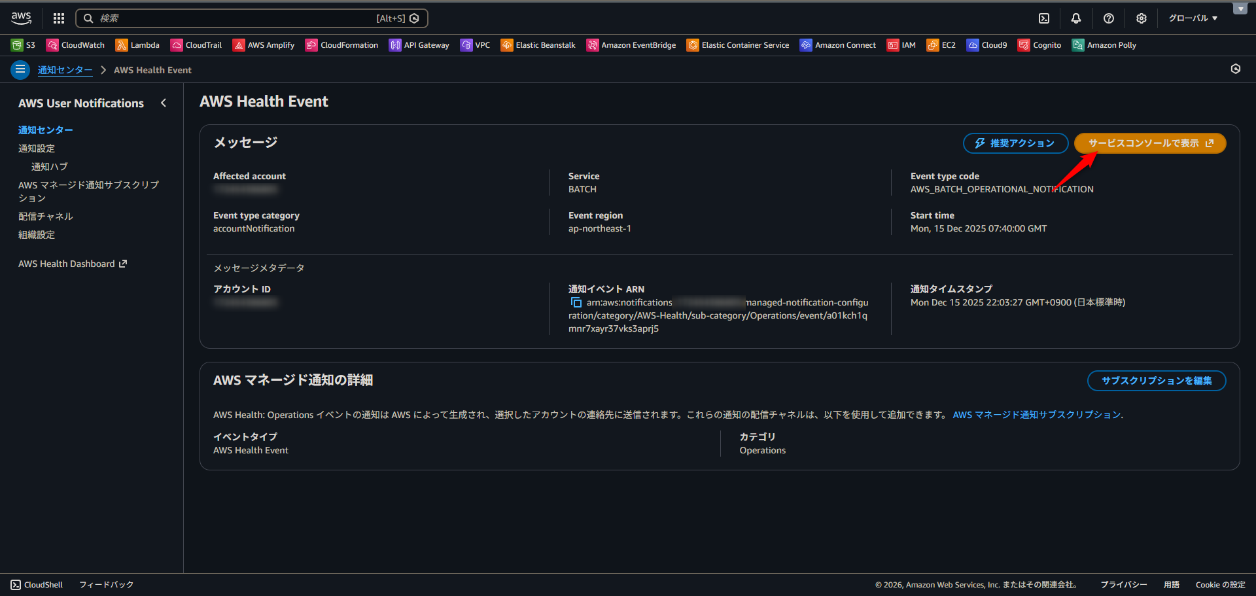Open the Amazon EventBridge favorite shortcut
Image resolution: width=1256 pixels, height=596 pixels.
[631, 45]
